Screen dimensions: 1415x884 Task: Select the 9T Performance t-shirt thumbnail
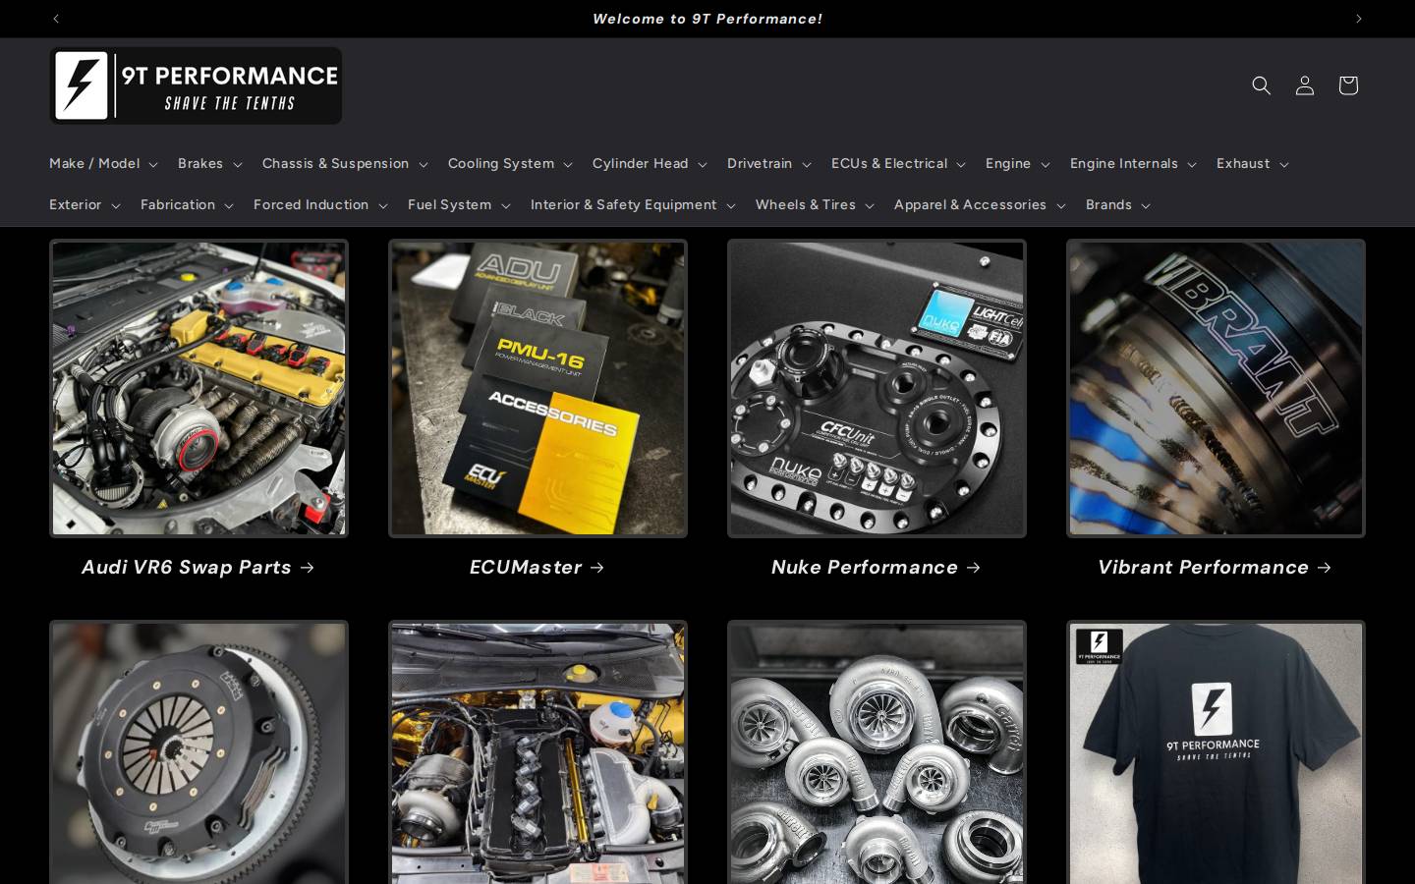point(1216,752)
